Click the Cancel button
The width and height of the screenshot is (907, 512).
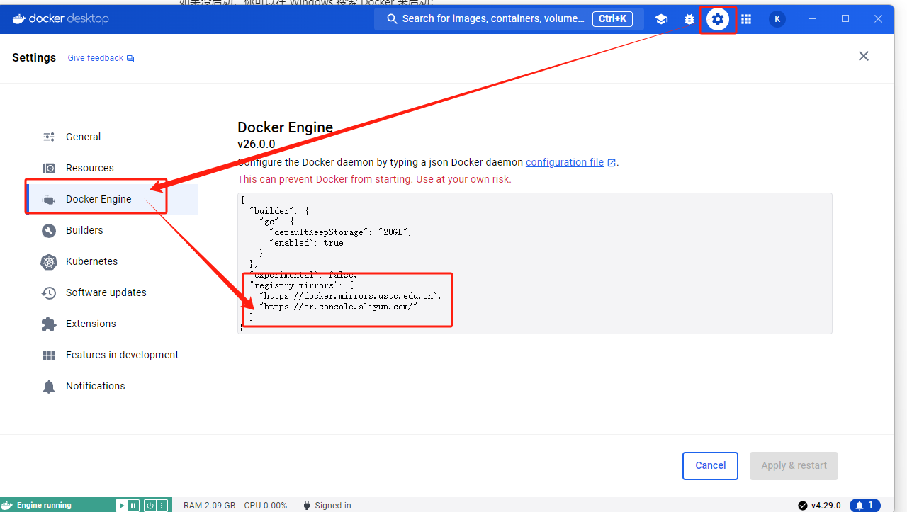coord(710,466)
